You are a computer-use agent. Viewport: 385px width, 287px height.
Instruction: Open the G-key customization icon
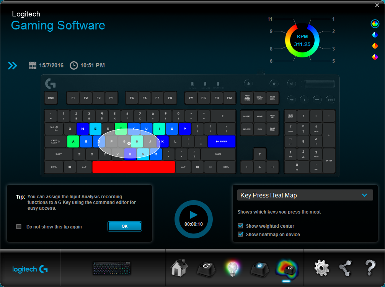point(206,269)
